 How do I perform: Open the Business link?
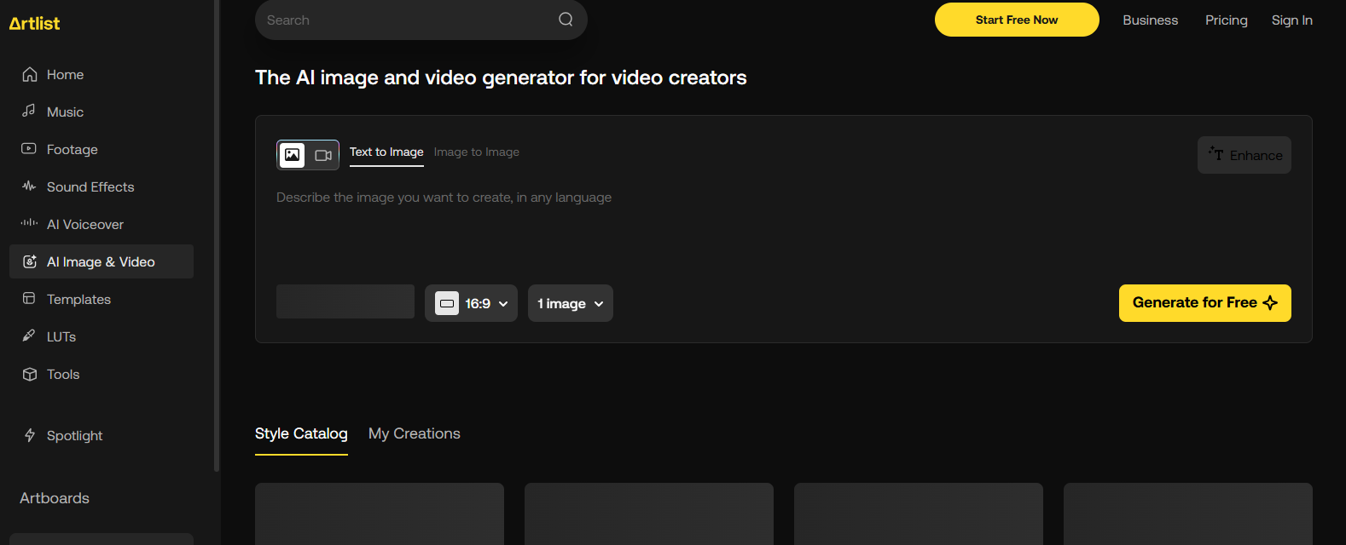point(1150,20)
